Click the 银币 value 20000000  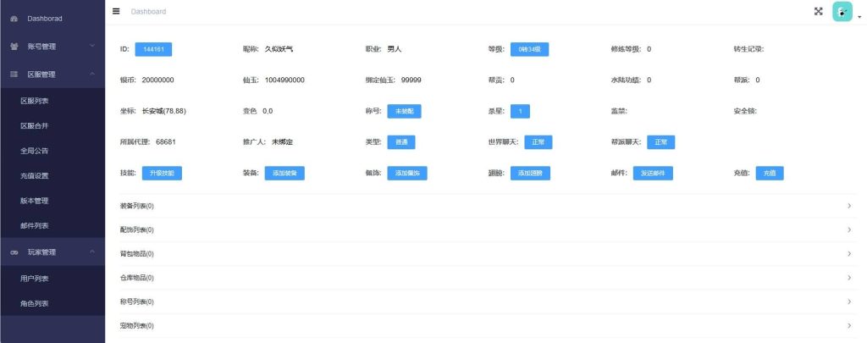click(x=158, y=80)
